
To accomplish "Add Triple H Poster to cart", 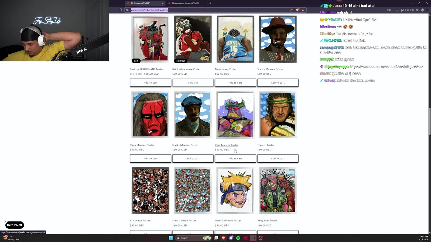I will 278,158.
